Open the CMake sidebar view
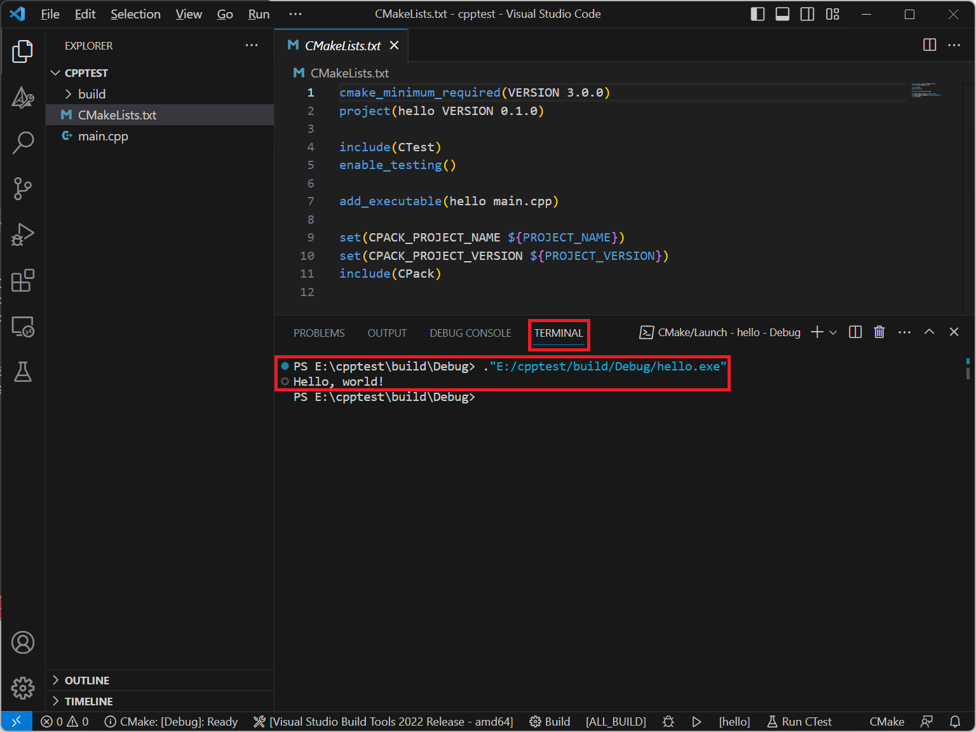 (x=23, y=98)
